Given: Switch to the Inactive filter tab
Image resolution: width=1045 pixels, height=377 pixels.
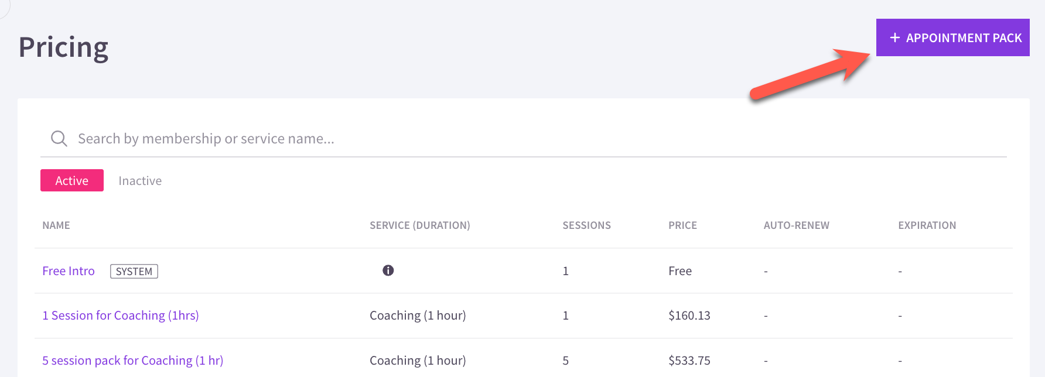Looking at the screenshot, I should click(140, 181).
